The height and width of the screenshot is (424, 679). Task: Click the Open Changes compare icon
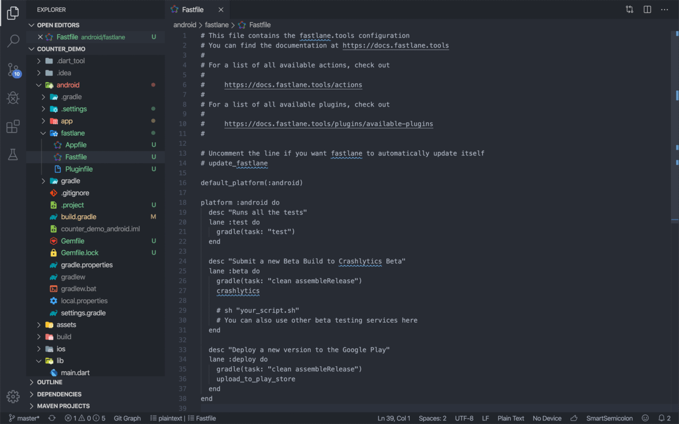[630, 10]
